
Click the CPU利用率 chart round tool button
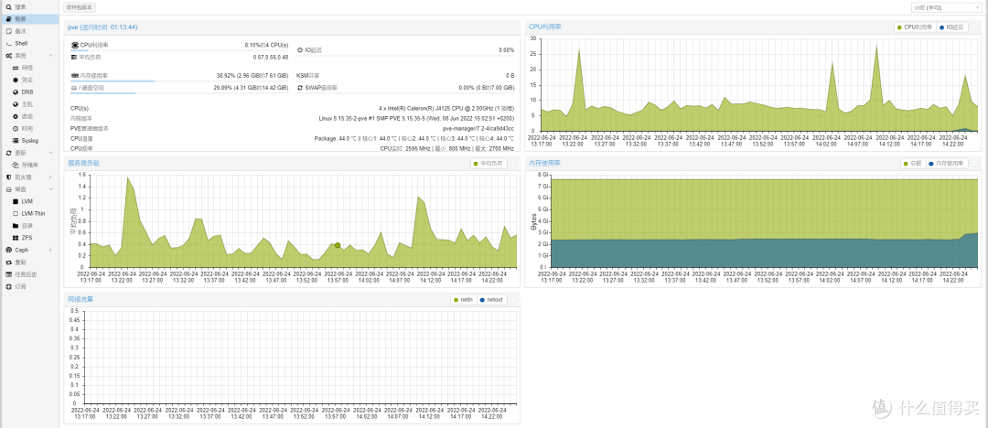tap(975, 27)
